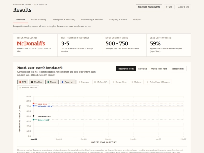
Task: Switch to the Overview tab
Action: pos(20,20)
